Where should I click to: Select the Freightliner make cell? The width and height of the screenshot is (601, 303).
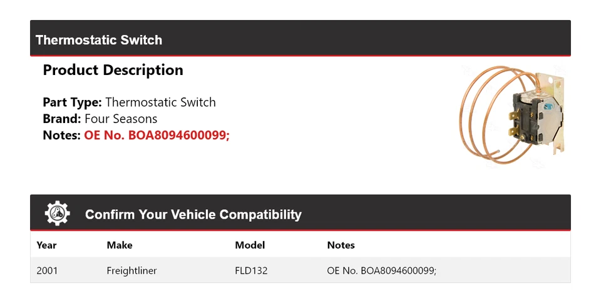131,271
